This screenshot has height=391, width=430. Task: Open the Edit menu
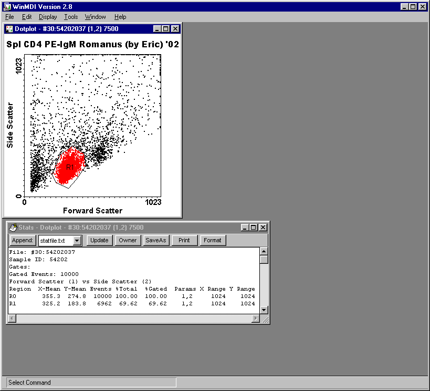click(27, 17)
